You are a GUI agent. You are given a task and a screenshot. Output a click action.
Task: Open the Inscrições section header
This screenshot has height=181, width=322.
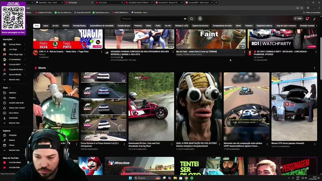coord(9,39)
